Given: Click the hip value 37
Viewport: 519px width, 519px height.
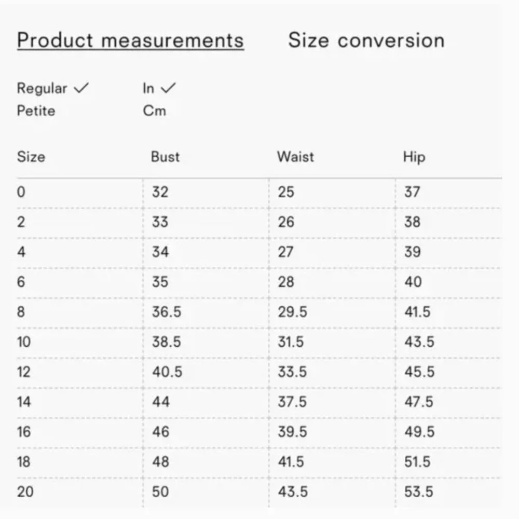Looking at the screenshot, I should (412, 192).
